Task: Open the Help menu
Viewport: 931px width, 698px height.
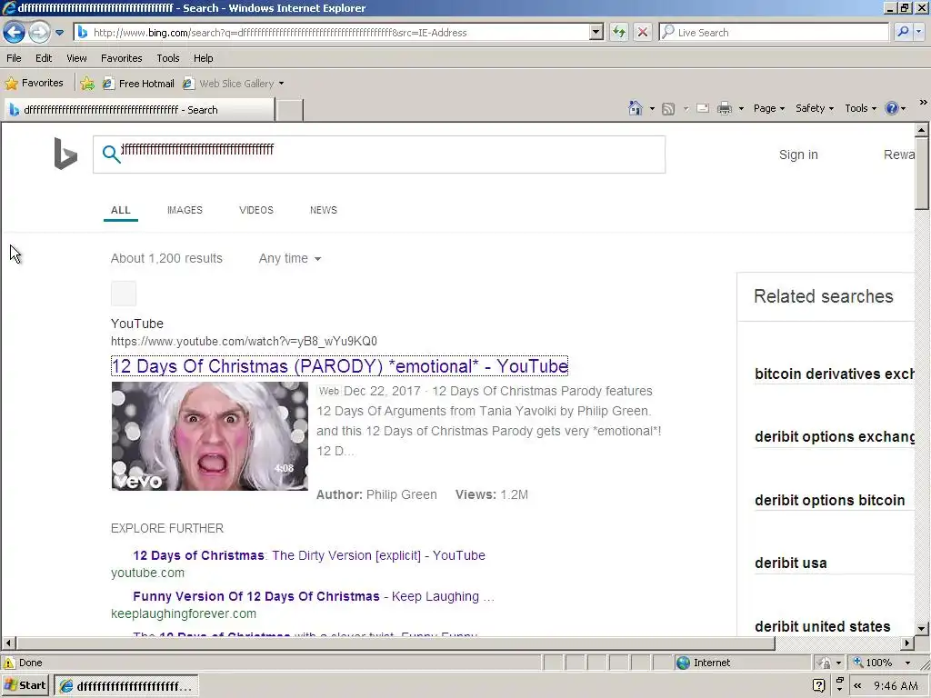Action: [203, 58]
